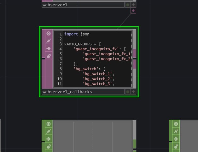Click the plus icon on webserver1_callbacks node
Image resolution: width=198 pixels, height=152 pixels.
tap(133, 92)
